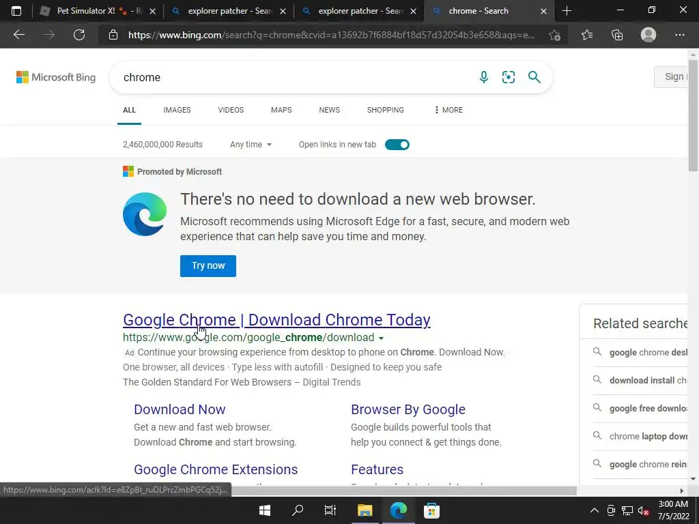Toggle Open links in new tab switch
Screen dimensions: 699x524
coord(397,145)
